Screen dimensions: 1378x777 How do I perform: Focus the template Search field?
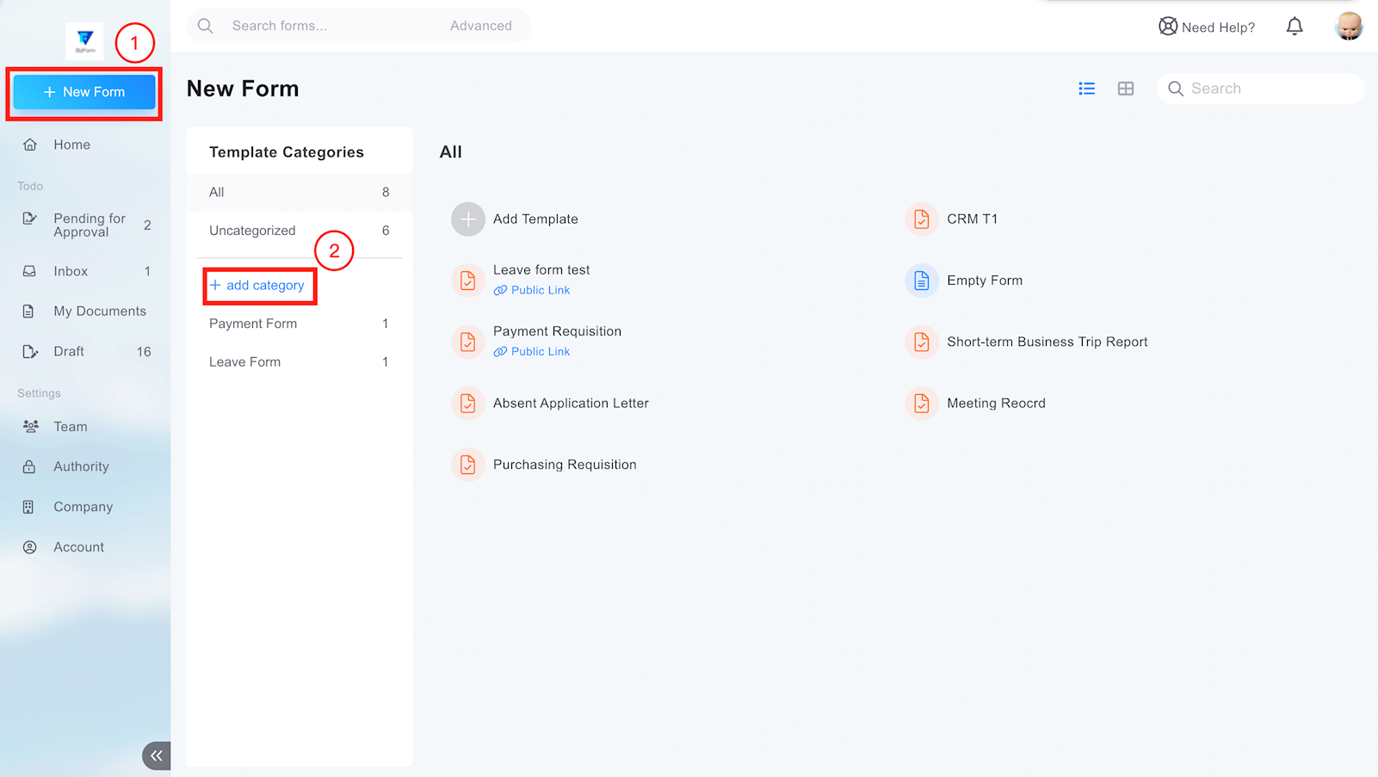pyautogui.click(x=1270, y=89)
